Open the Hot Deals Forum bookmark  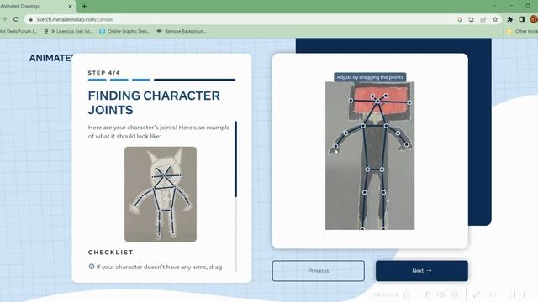(18, 31)
